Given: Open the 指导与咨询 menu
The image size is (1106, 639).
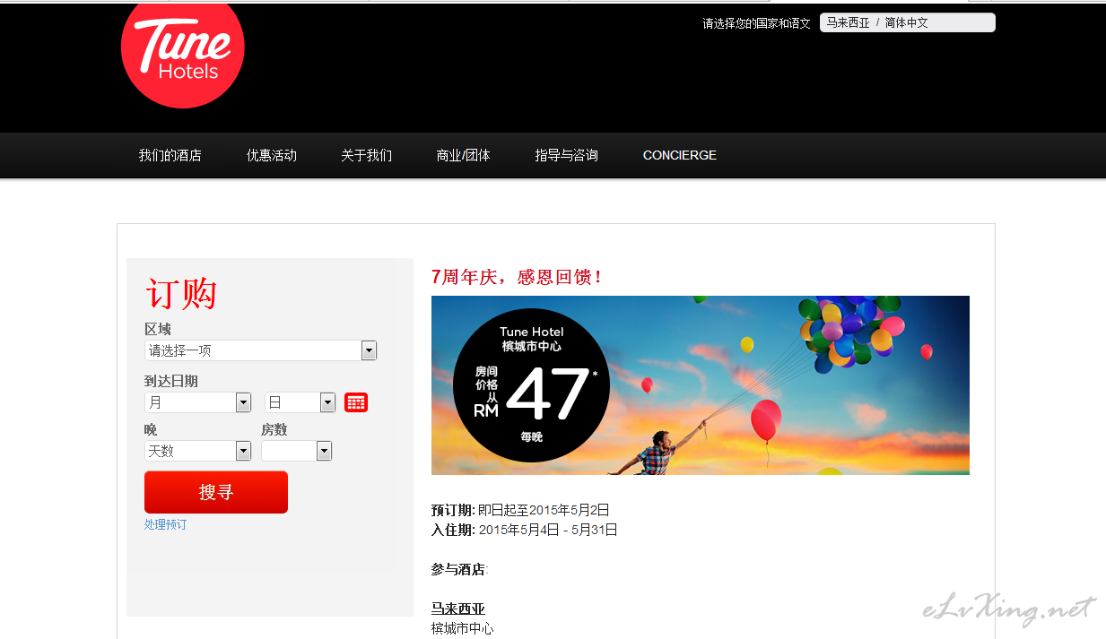Looking at the screenshot, I should (x=566, y=155).
